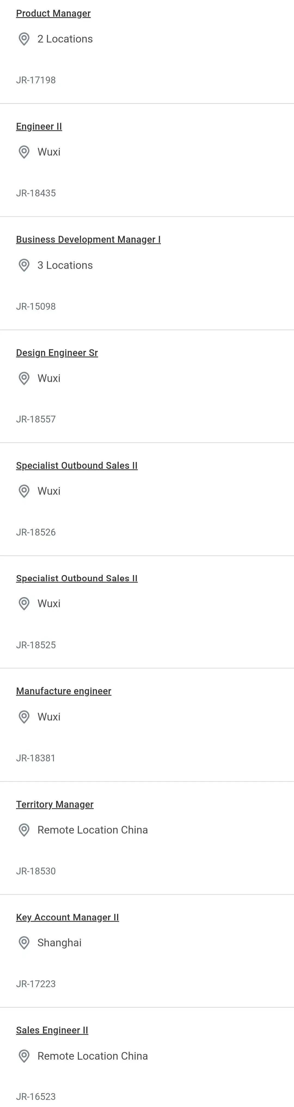Image resolution: width=294 pixels, height=1107 pixels.
Task: Click location pin icon beside 3 Locations
Action: tap(24, 265)
